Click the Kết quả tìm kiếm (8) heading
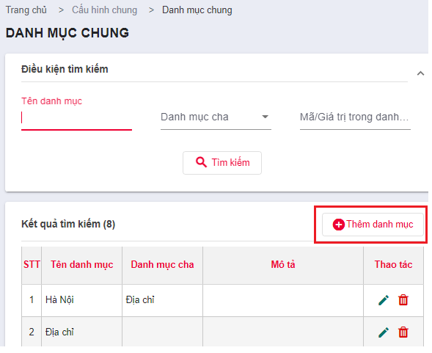This screenshot has height=353, width=432. click(68, 225)
